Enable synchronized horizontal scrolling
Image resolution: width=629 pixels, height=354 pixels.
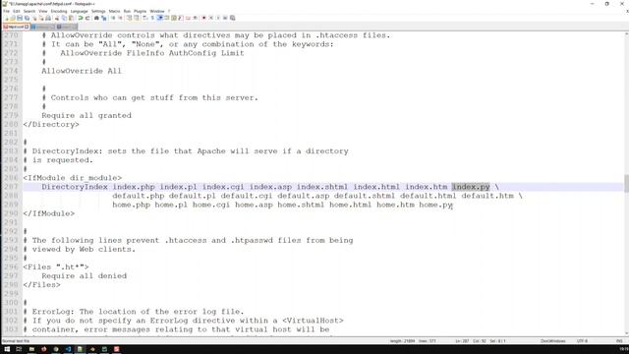pos(137,18)
